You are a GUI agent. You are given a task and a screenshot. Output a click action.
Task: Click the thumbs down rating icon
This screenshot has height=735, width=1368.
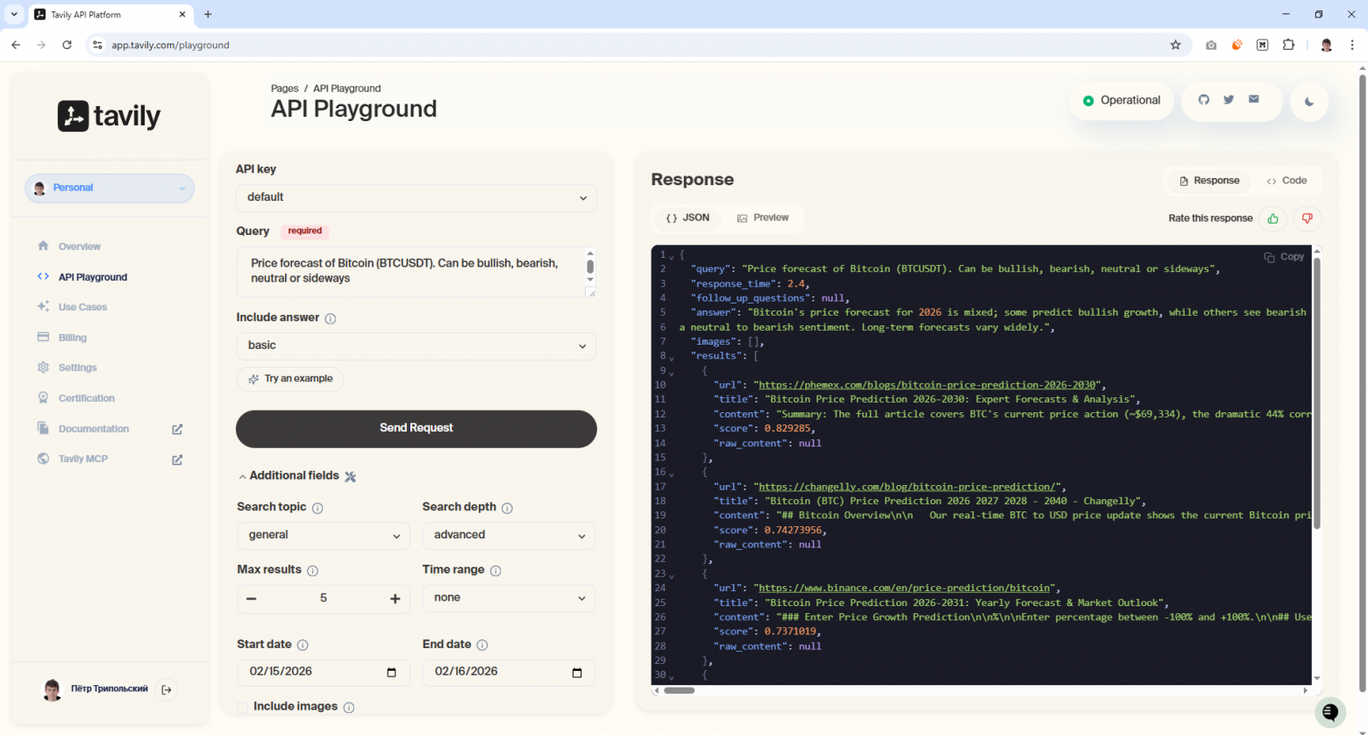(x=1307, y=218)
